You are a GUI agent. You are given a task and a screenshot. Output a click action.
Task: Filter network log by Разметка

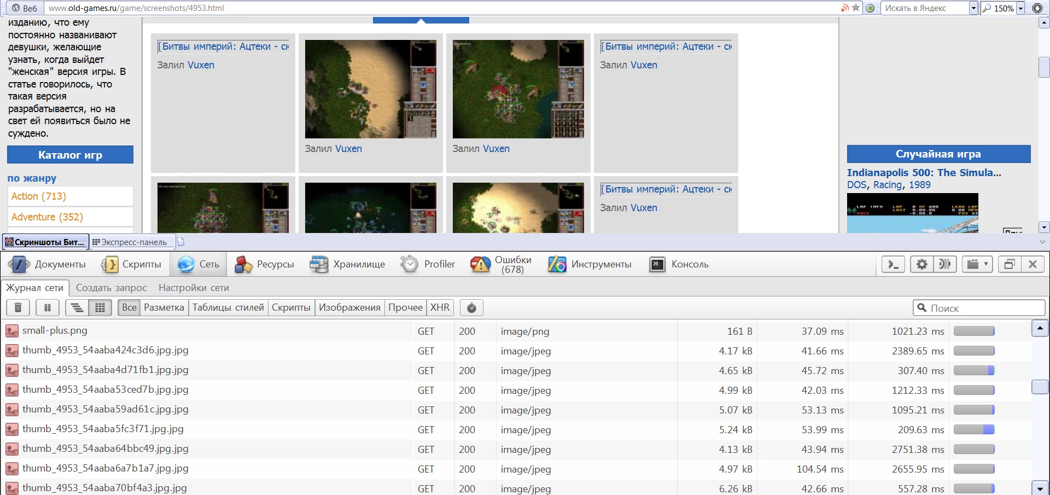pyautogui.click(x=164, y=308)
